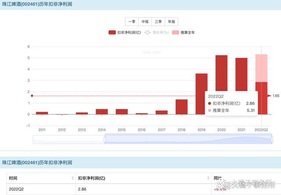Click the 2.86 value cell in table
Viewport: 281px width, 195px height.
pos(82,189)
